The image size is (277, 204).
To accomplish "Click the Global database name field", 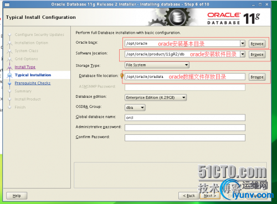I will 185,118.
